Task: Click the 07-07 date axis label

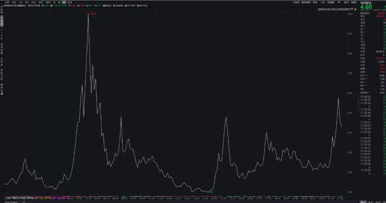Action: point(88,198)
